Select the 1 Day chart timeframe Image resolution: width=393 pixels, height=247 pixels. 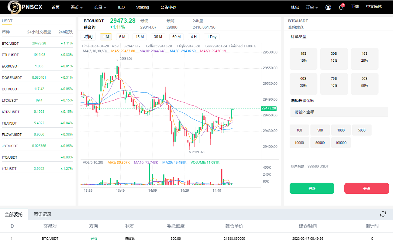point(211,37)
